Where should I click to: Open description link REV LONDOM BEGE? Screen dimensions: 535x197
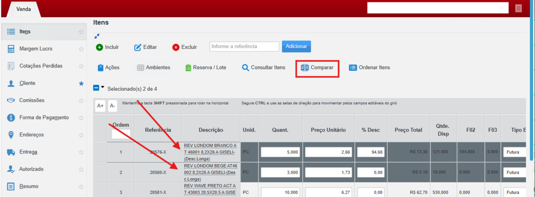pos(211,172)
